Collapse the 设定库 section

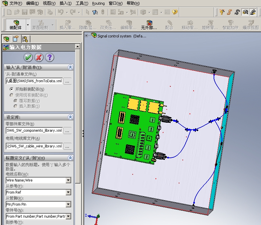tap(70, 117)
